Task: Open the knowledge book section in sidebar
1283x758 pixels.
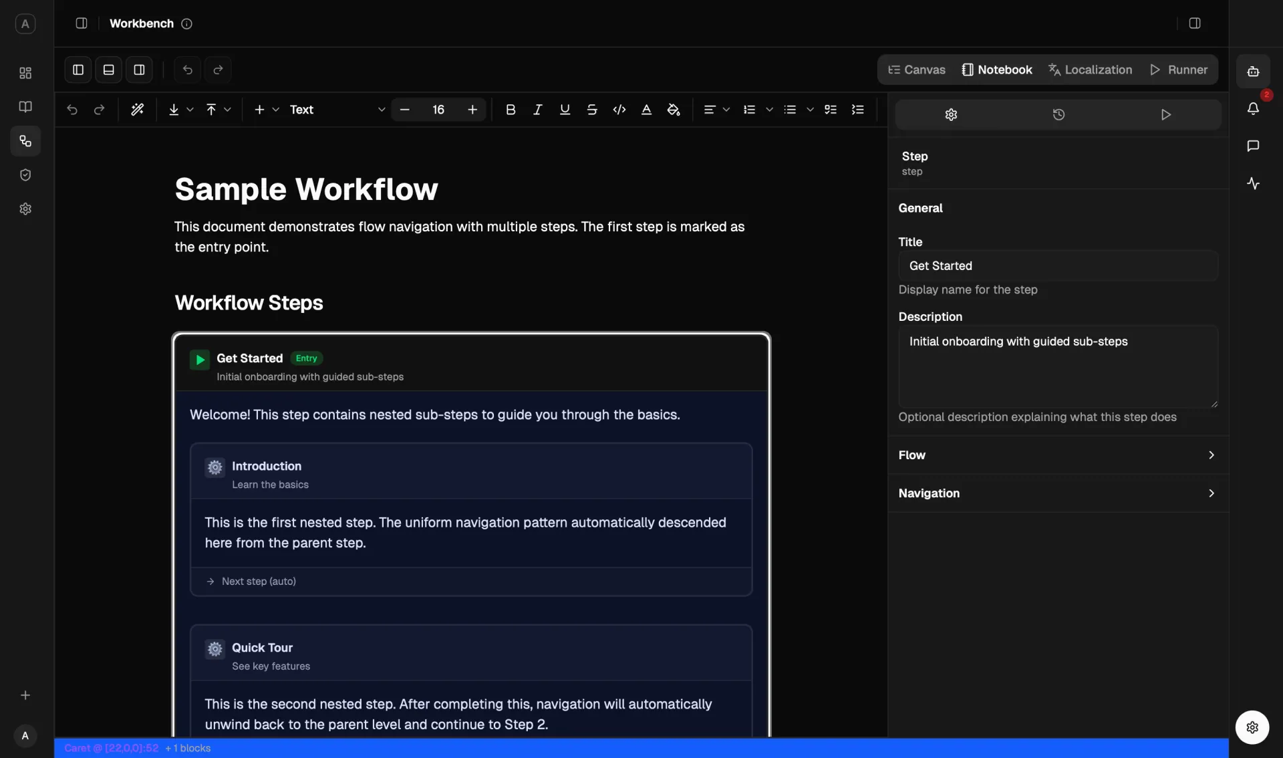Action: (25, 107)
